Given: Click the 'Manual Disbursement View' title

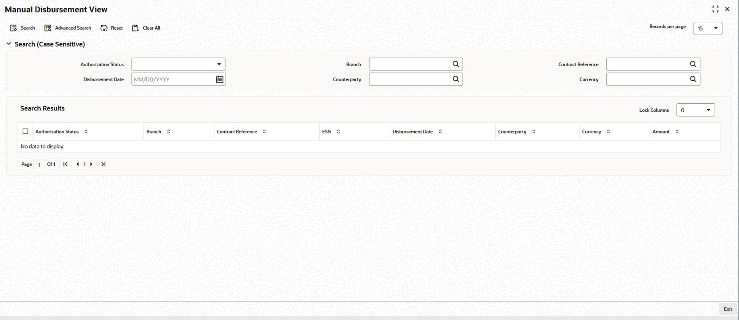Looking at the screenshot, I should [56, 9].
